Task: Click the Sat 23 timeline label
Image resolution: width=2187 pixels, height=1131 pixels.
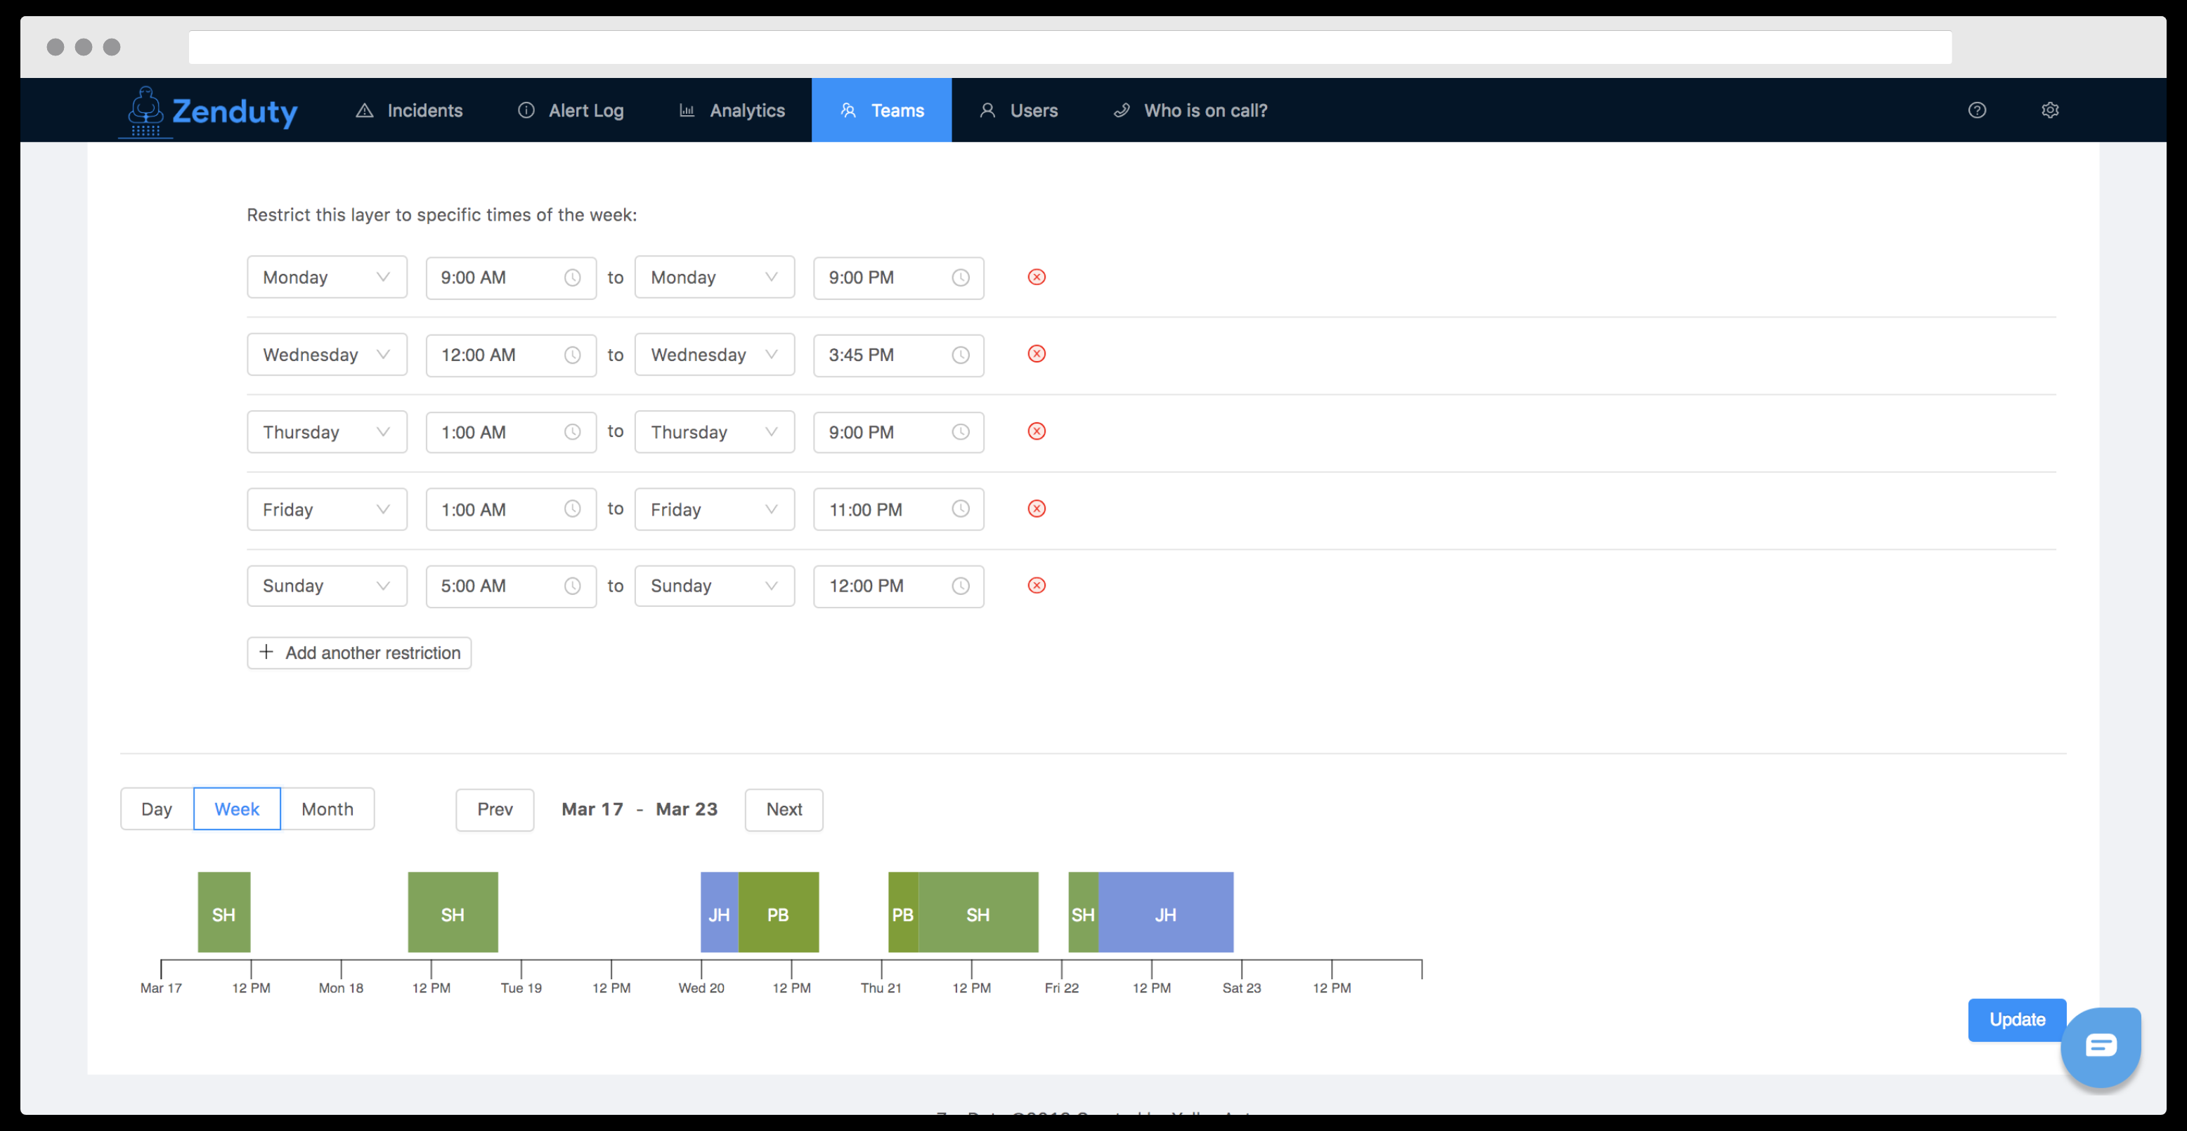Action: 1241,988
